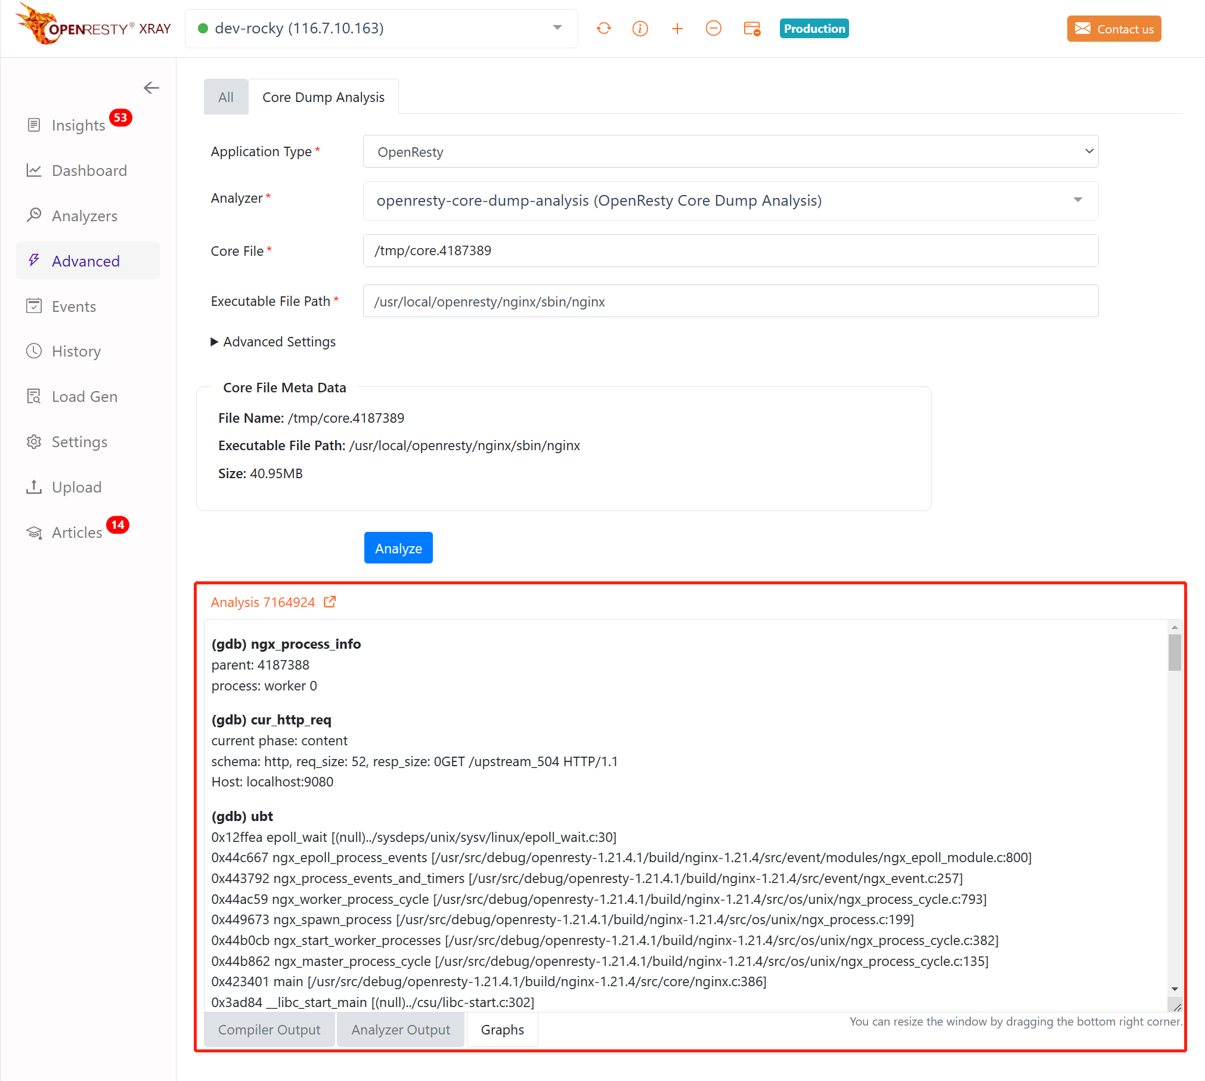
Task: Click the OpenResty XRay logo
Action: (x=93, y=25)
